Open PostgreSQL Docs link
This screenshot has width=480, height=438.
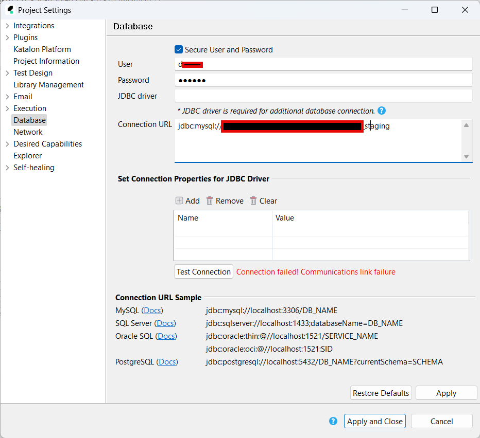pos(167,361)
